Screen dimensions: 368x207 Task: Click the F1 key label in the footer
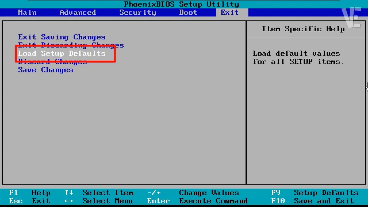click(x=14, y=193)
